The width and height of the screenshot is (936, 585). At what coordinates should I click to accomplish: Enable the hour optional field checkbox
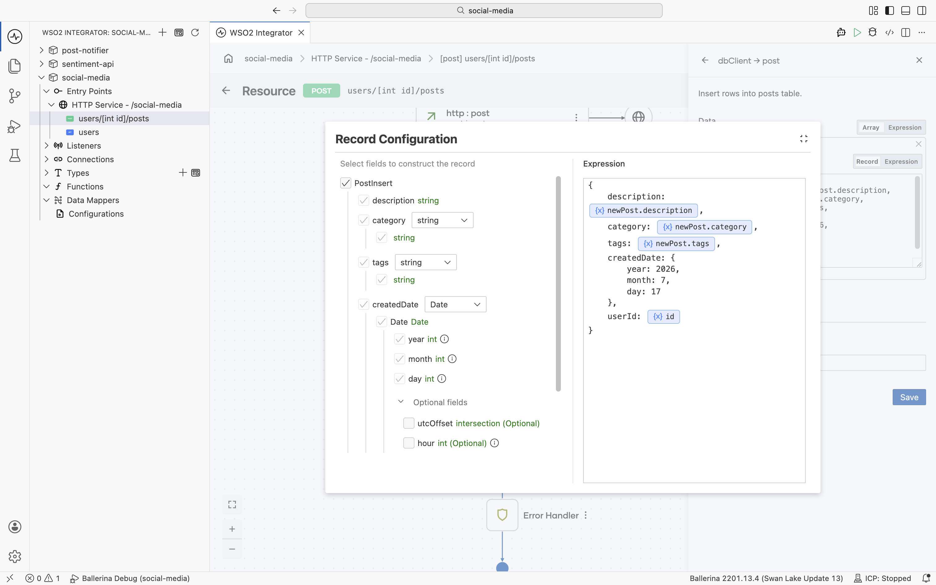[x=409, y=443]
